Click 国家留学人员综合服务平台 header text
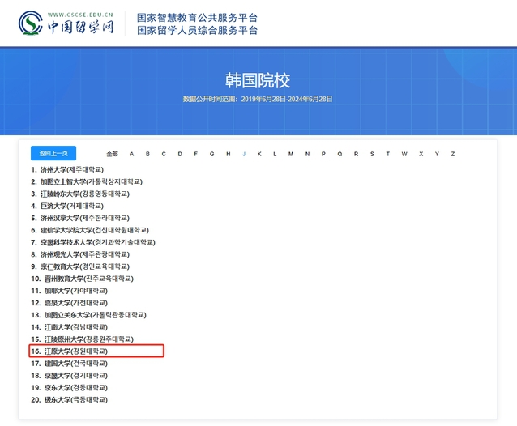The width and height of the screenshot is (517, 426). (197, 30)
